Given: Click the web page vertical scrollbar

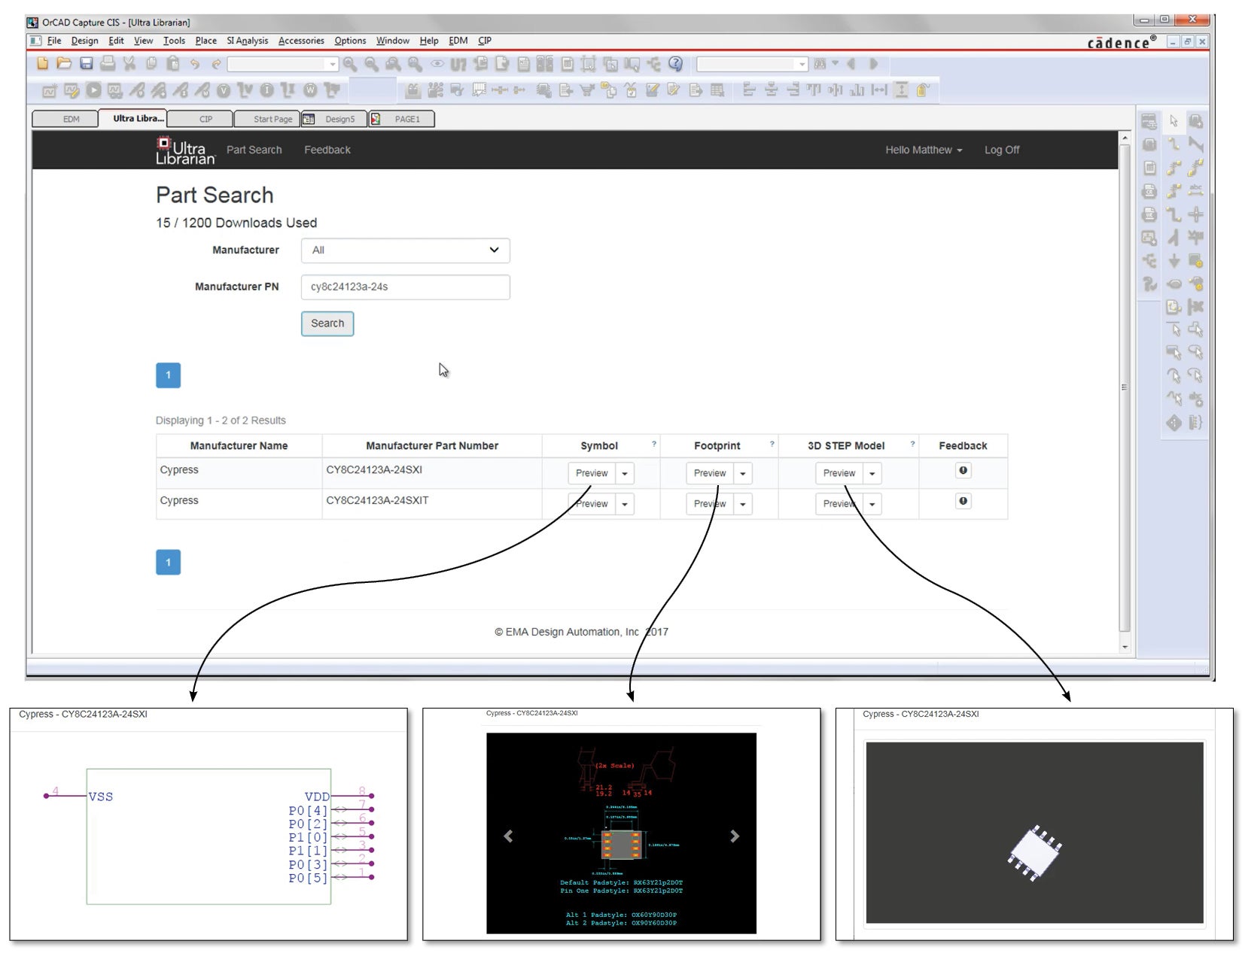Looking at the screenshot, I should pos(1125,387).
